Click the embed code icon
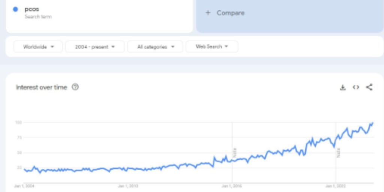 click(x=356, y=87)
